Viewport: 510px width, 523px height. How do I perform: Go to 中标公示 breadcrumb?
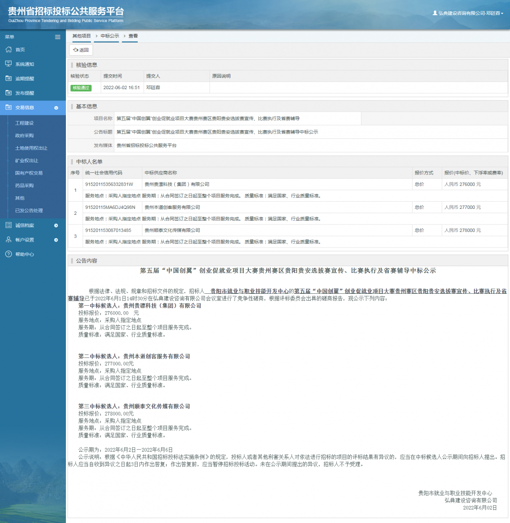[x=110, y=36]
